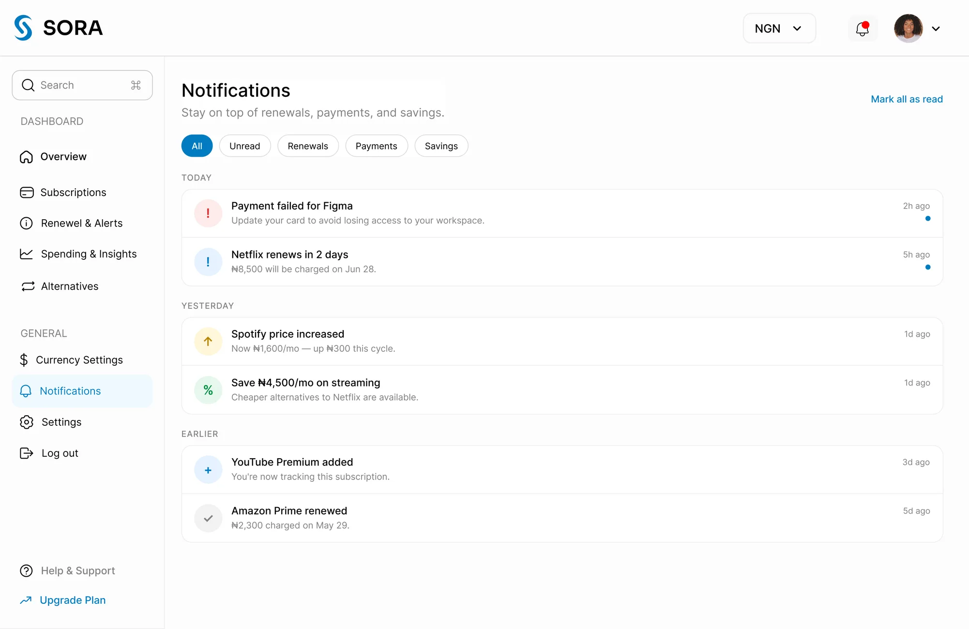Switch to the Unread filter
The image size is (969, 629).
(245, 146)
